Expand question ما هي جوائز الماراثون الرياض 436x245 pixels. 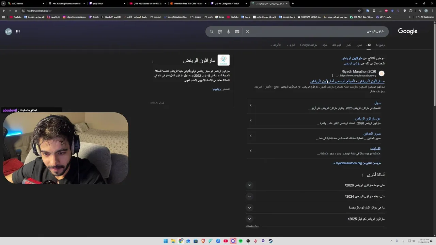249,208
